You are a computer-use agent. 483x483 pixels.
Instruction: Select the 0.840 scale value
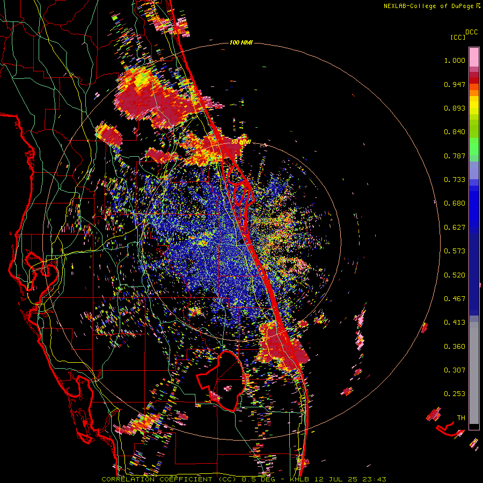455,132
